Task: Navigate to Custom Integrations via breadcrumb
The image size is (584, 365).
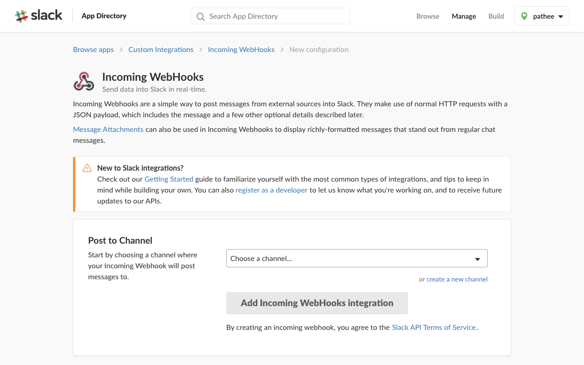Action: [x=161, y=49]
